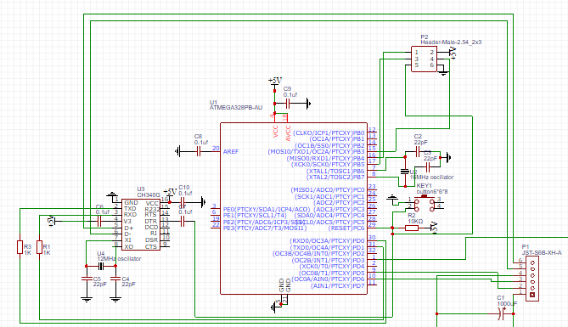This screenshot has width=568, height=327.
Task: Click the '(RESET)PC6' pin label
Action: (346, 228)
